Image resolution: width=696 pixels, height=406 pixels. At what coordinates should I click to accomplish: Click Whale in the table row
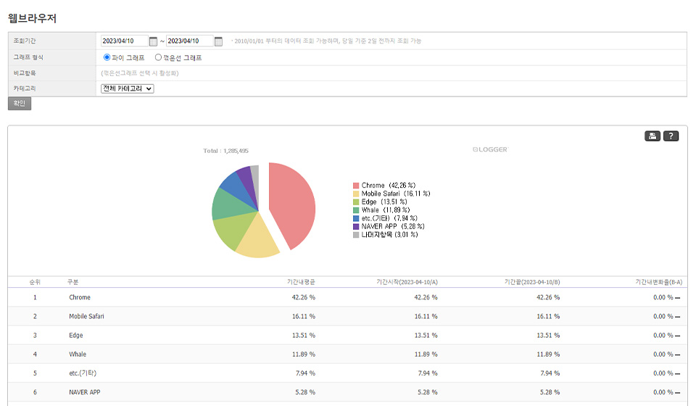tap(78, 354)
